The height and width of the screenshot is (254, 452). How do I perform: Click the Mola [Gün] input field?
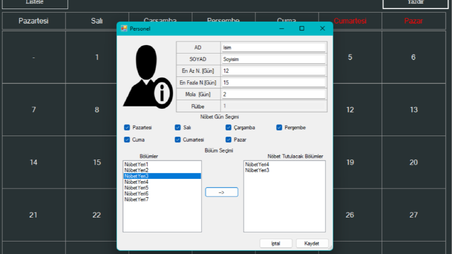tap(274, 95)
